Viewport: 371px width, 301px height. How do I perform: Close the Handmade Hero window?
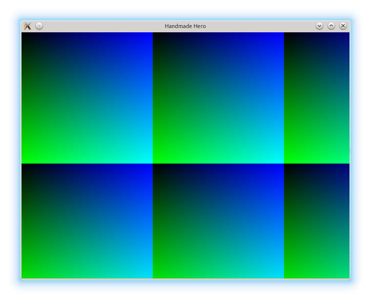pos(343,26)
